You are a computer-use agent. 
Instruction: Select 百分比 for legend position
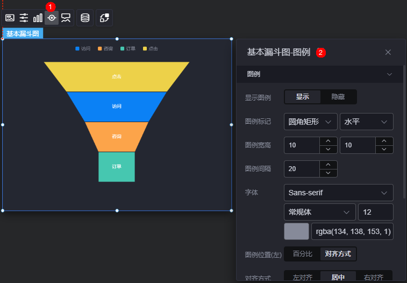(x=302, y=254)
